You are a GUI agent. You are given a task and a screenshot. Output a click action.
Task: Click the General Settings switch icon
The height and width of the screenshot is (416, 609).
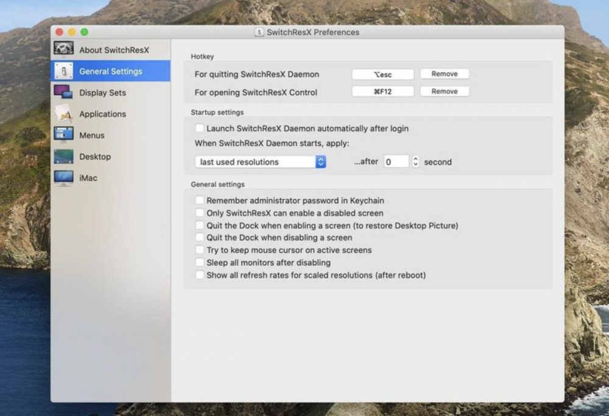64,71
